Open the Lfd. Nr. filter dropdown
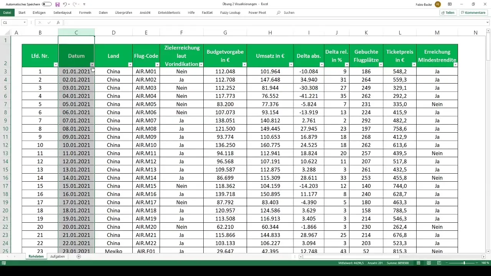The height and width of the screenshot is (276, 491). (55, 65)
